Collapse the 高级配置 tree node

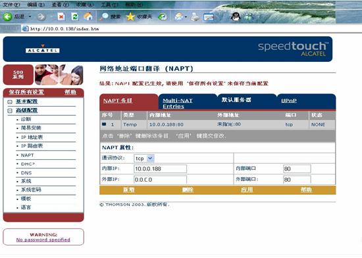point(10,111)
